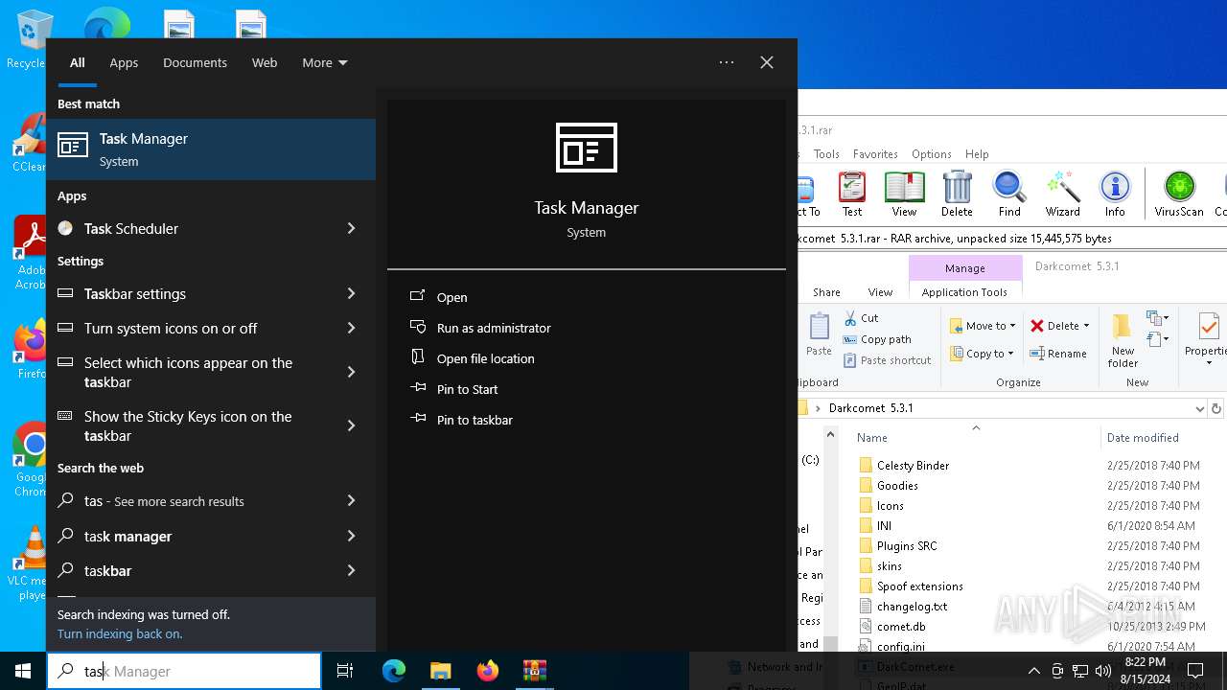The width and height of the screenshot is (1227, 690).
Task: Click WinRAR VirusScan toolbar icon
Action: click(1179, 195)
